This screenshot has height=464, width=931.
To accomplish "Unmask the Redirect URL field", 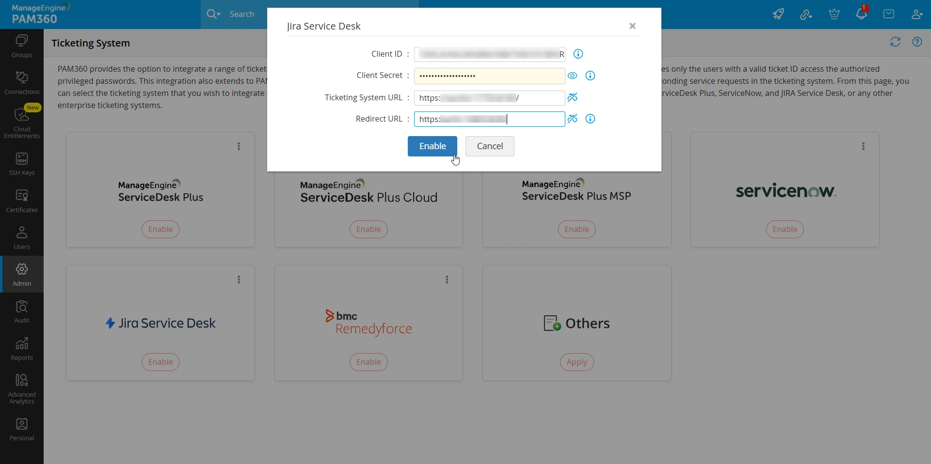I will point(573,119).
